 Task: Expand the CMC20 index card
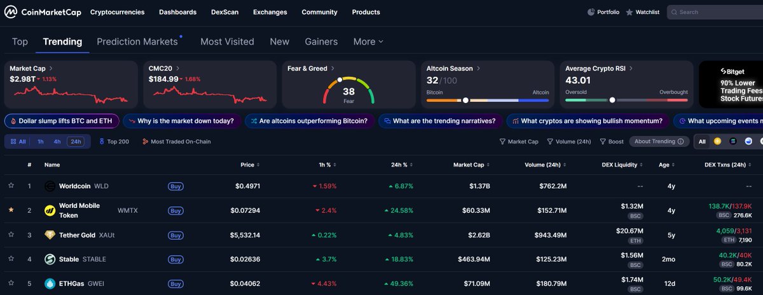[209, 85]
